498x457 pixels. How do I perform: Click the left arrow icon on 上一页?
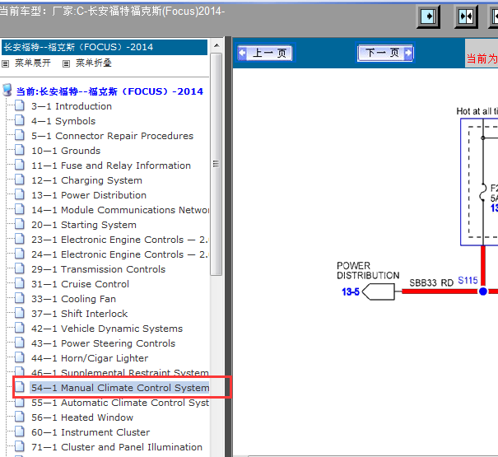tap(243, 53)
